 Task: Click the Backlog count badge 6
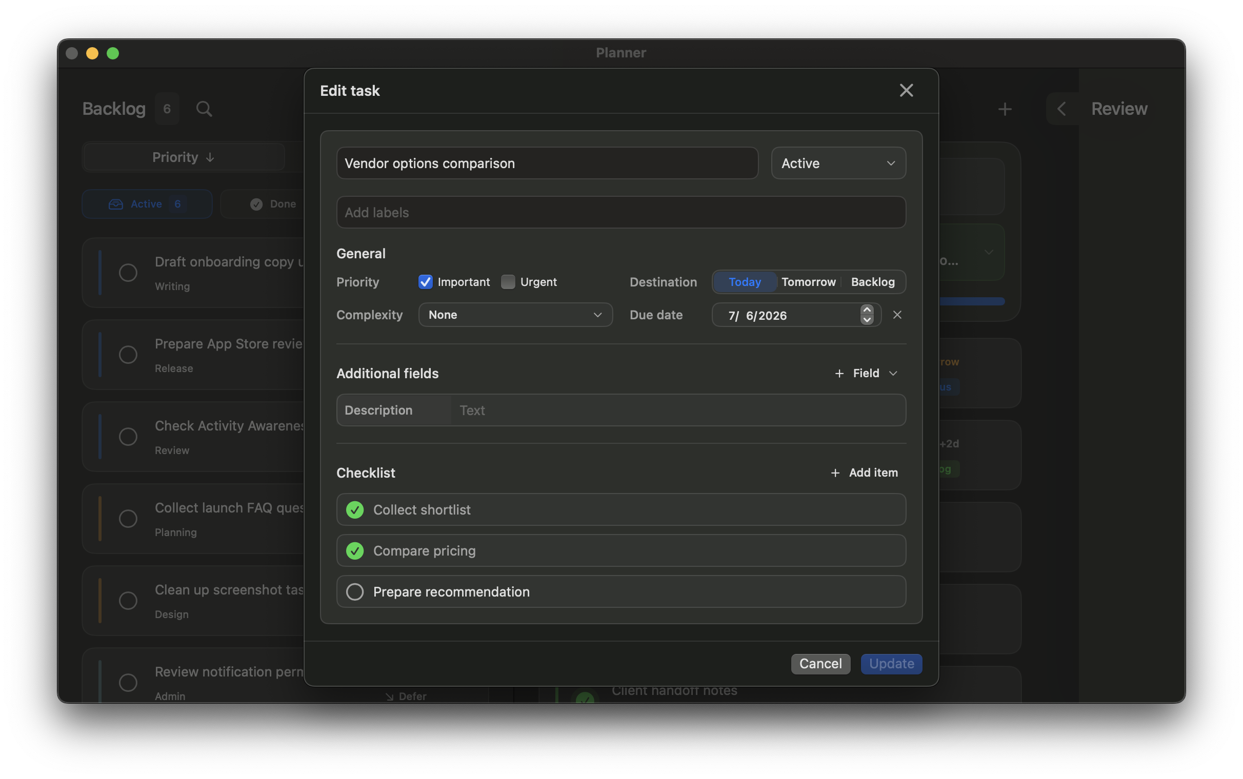(167, 109)
